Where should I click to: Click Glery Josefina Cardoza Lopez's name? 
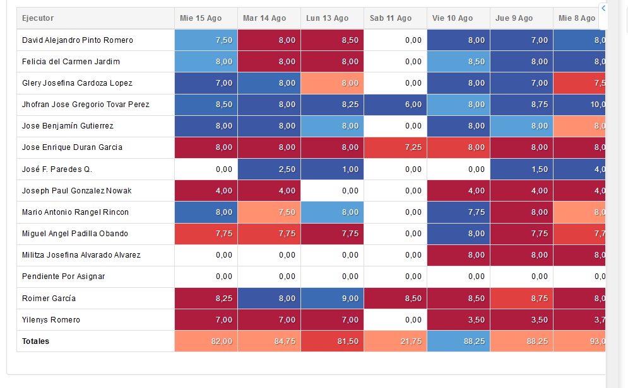(x=77, y=83)
